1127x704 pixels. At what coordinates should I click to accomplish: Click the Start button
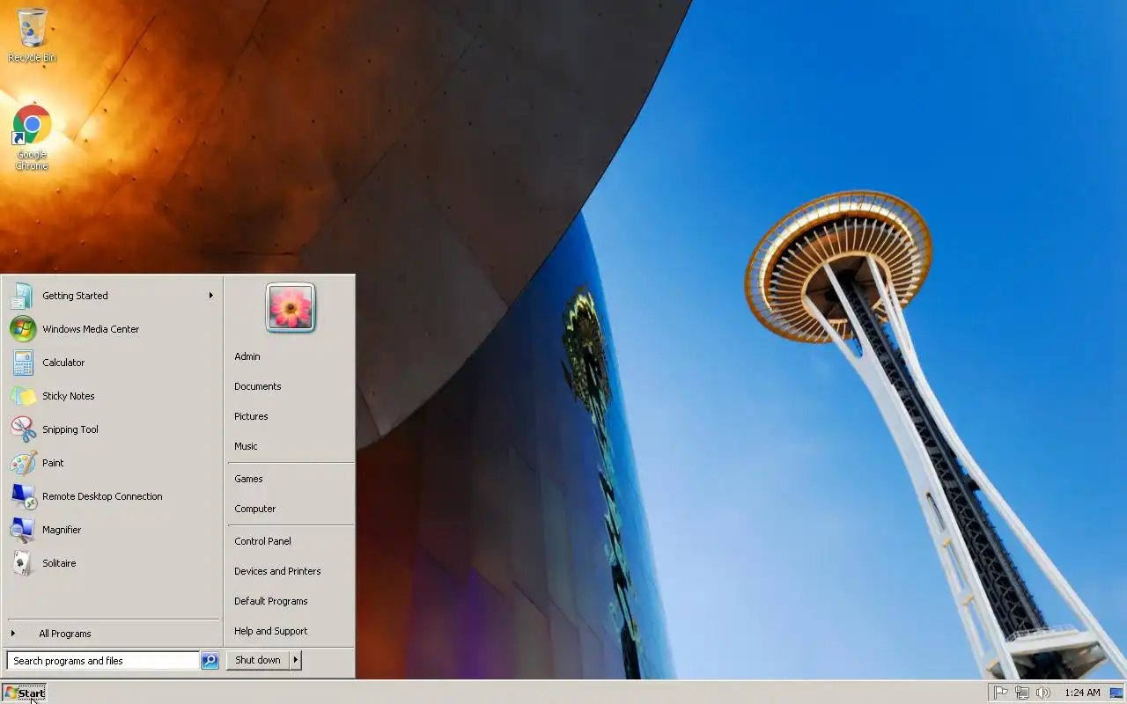[x=24, y=693]
